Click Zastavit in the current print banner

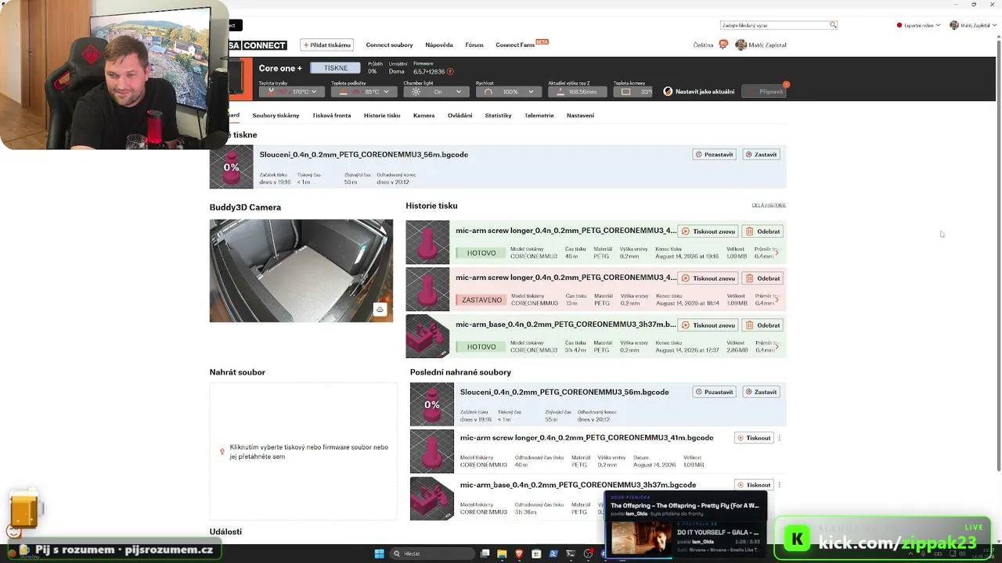(x=761, y=155)
